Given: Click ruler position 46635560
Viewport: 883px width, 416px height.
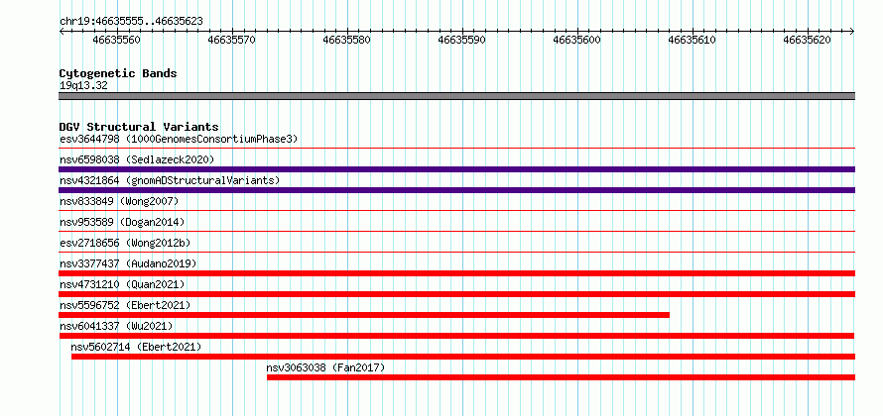Looking at the screenshot, I should coord(116,41).
